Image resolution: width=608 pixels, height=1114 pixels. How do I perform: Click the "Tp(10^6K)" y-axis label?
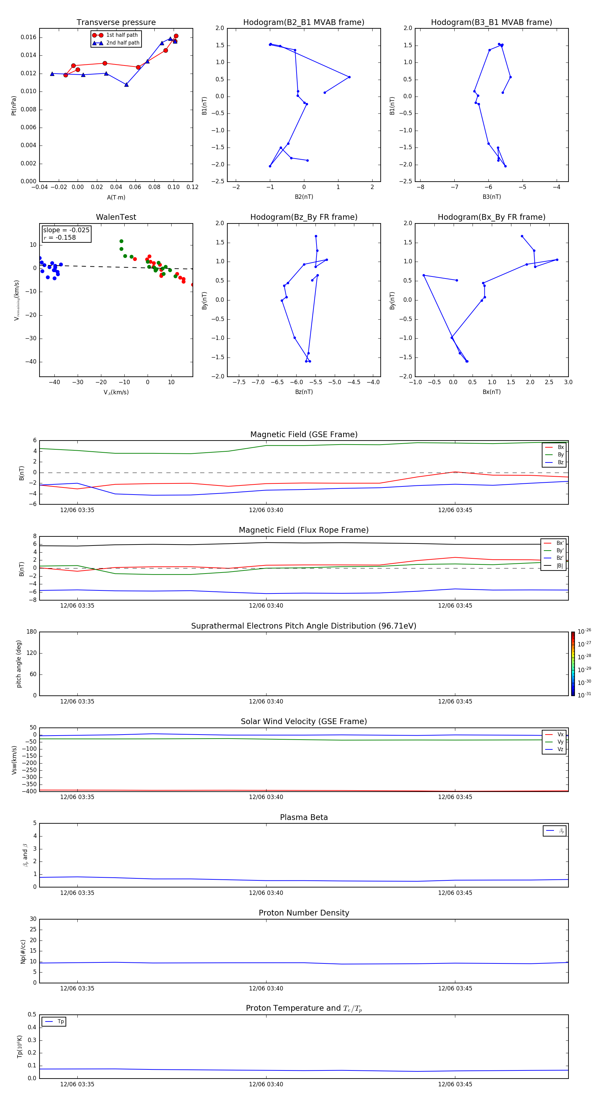[20, 1047]
